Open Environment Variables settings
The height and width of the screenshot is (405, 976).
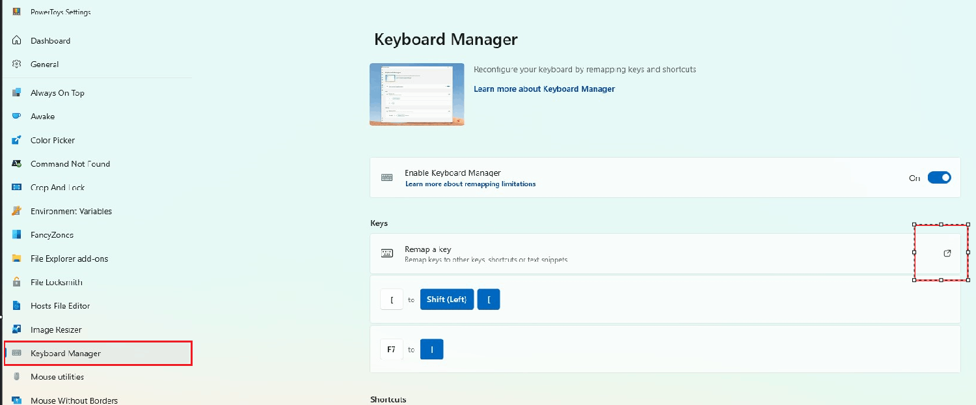[x=71, y=211]
